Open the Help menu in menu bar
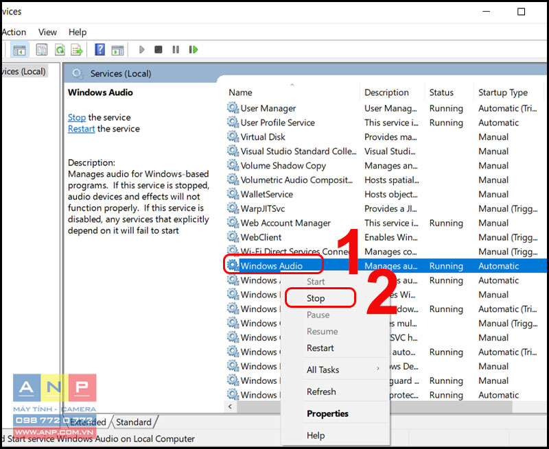 [78, 32]
